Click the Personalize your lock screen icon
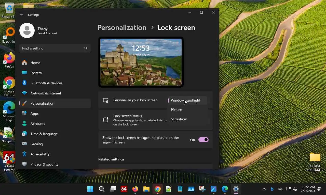The height and width of the screenshot is (195, 326). point(106,100)
